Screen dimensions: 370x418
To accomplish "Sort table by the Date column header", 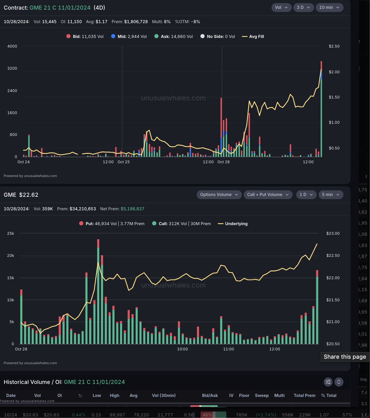I will (11, 395).
